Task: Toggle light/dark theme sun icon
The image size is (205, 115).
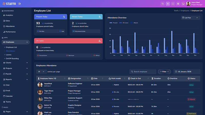Action: [x=168, y=4]
